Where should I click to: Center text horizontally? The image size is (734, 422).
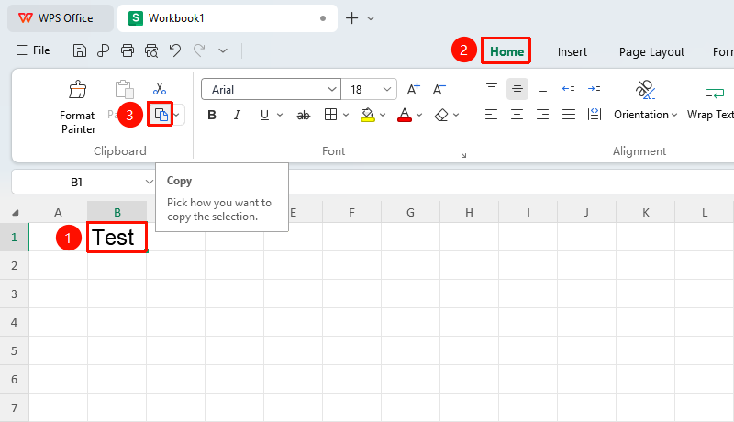tap(517, 114)
